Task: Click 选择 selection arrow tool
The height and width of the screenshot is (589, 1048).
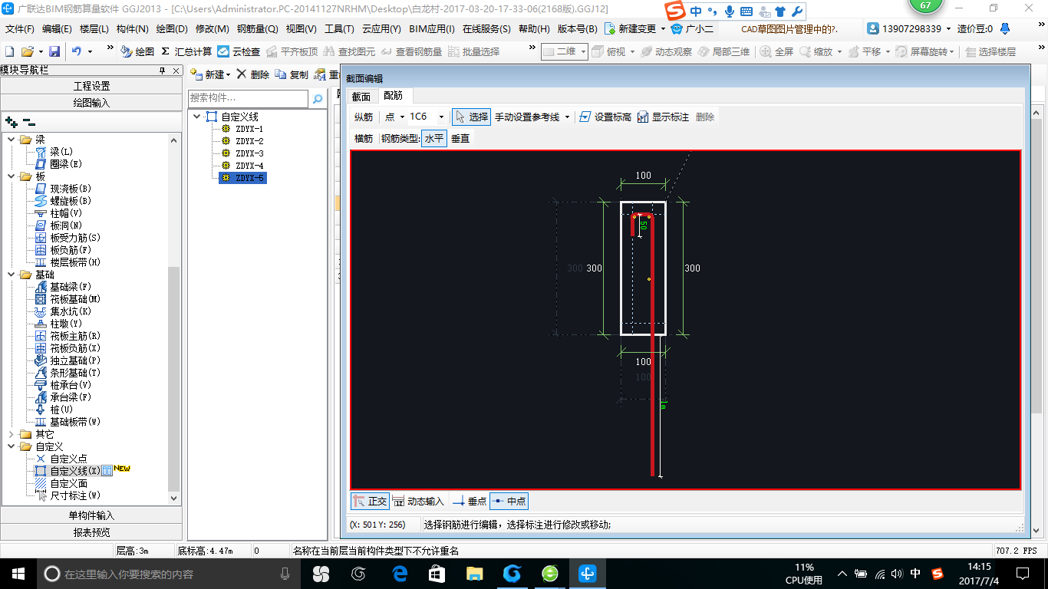Action: (471, 117)
